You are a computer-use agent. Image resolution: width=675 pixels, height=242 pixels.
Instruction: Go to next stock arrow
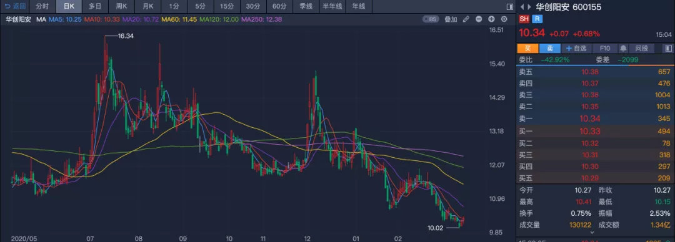tap(529, 7)
